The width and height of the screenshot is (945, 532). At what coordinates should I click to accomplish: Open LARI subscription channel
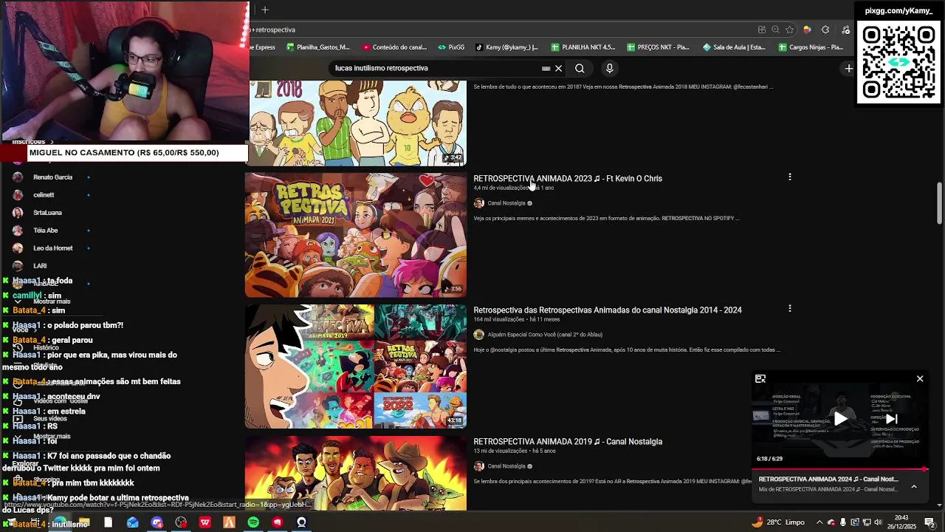tap(40, 266)
